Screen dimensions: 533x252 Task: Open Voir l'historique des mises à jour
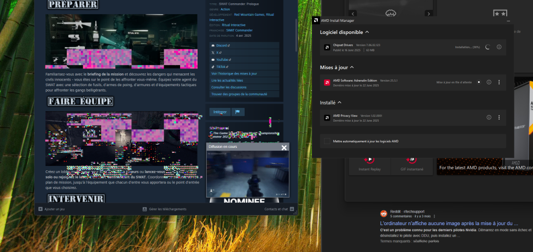pyautogui.click(x=245, y=73)
